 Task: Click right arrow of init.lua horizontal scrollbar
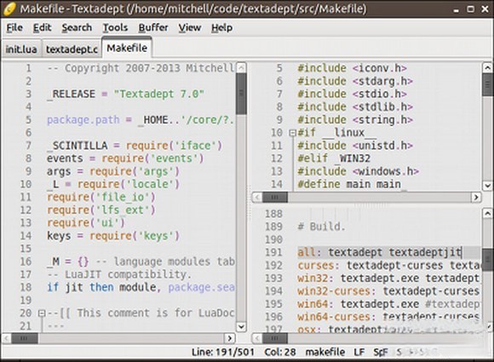(x=230, y=338)
